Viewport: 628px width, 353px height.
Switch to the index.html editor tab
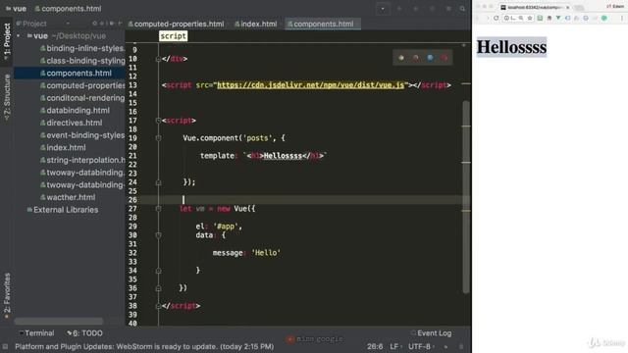[x=255, y=24]
